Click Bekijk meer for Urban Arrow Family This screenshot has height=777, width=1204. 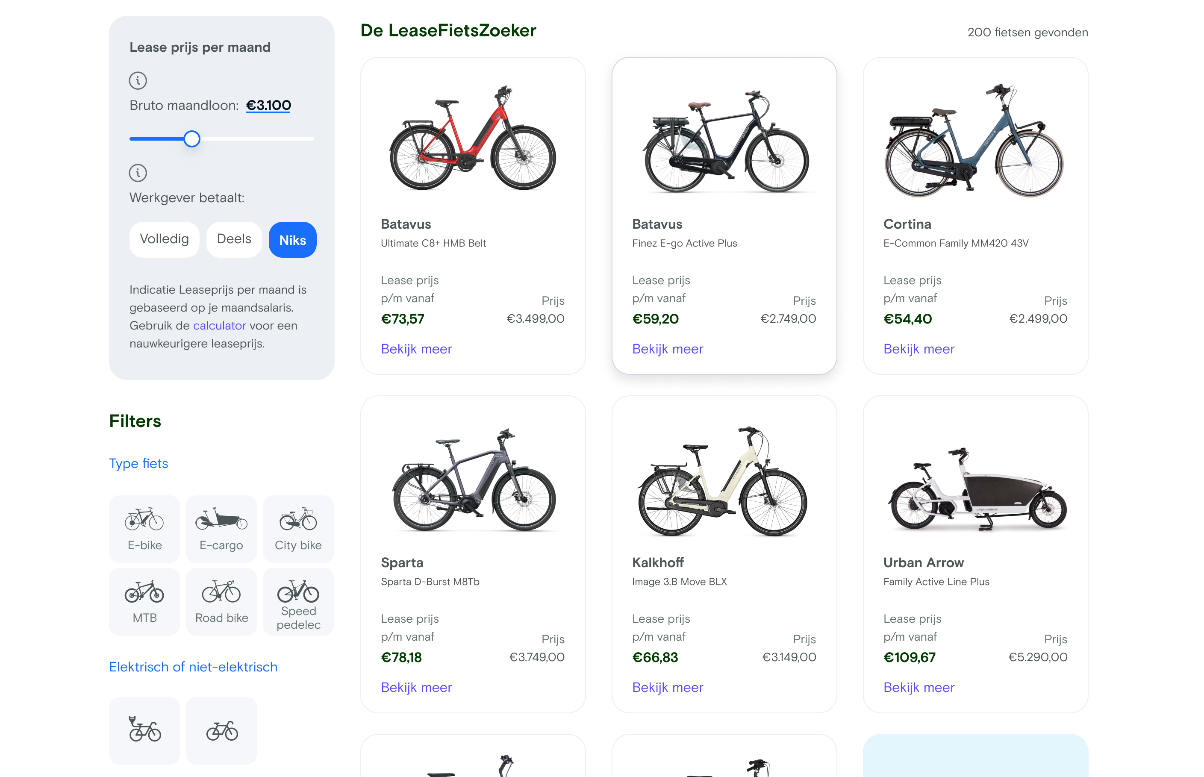click(x=918, y=687)
